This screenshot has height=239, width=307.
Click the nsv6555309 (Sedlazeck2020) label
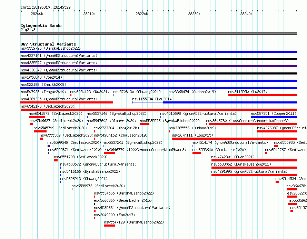click(x=67, y=135)
